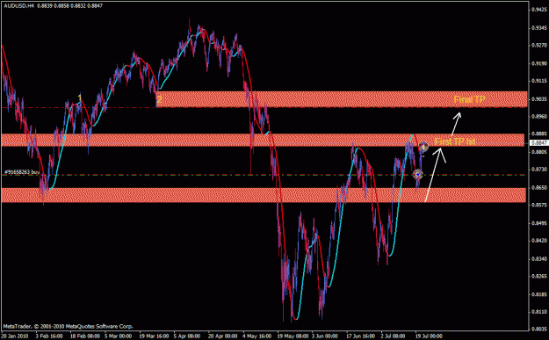Click time axis label '19 Mar 16:00'
The image size is (549, 340).
pyautogui.click(x=154, y=336)
